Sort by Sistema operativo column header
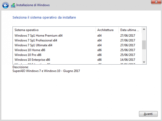Image resolution: width=162 pixels, height=121 pixels. [x=54, y=30]
